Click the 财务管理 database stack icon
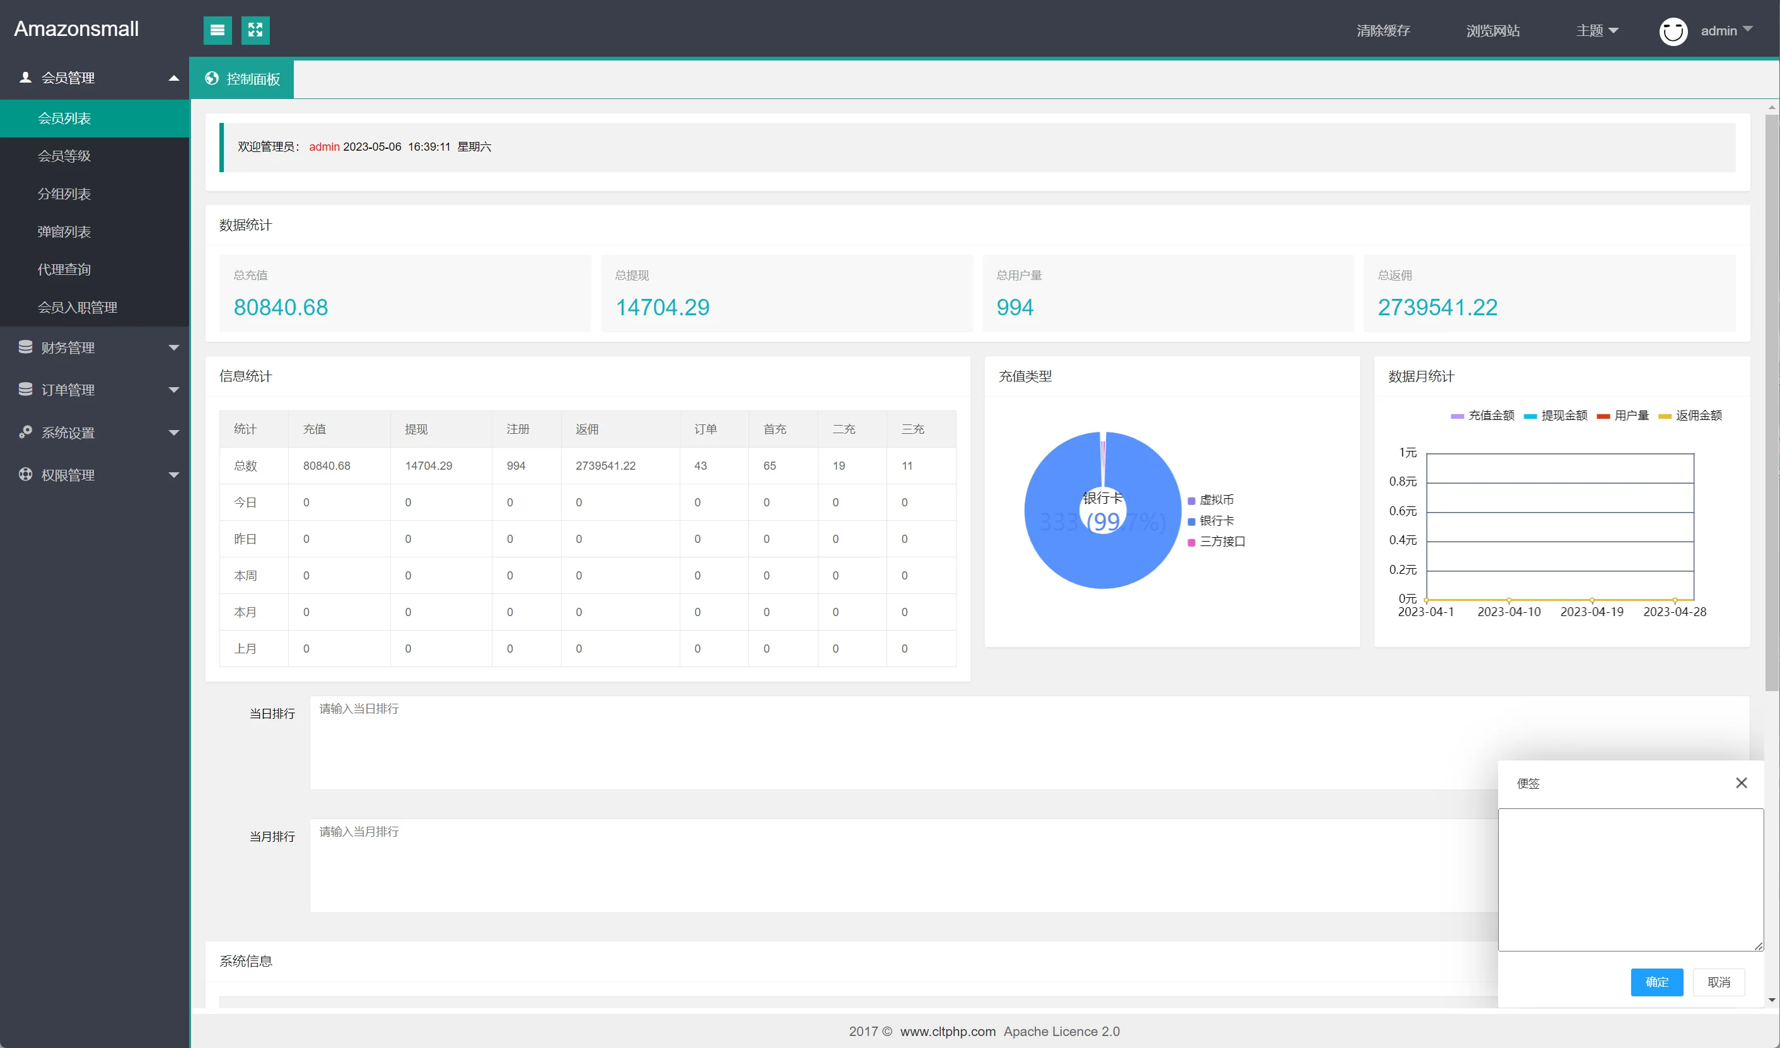The height and width of the screenshot is (1048, 1780). (25, 347)
